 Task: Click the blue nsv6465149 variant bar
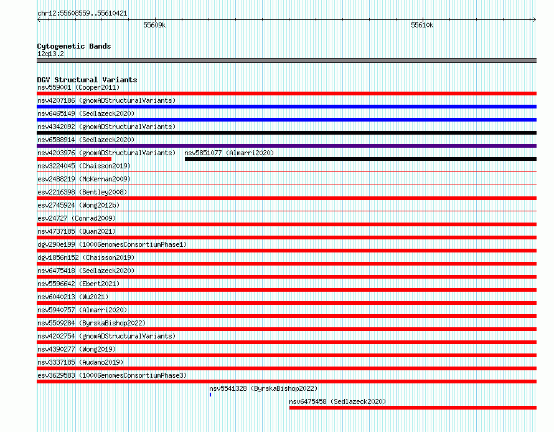(286, 120)
